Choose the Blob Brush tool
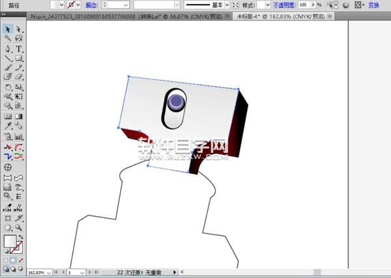391x278 pixels. tap(8, 76)
